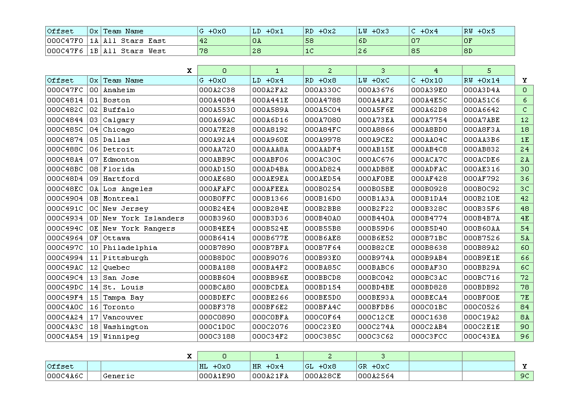Image resolution: width=579 pixels, height=407 pixels.
Task: Select the cell containing 000A2C38
Action: click(x=223, y=90)
